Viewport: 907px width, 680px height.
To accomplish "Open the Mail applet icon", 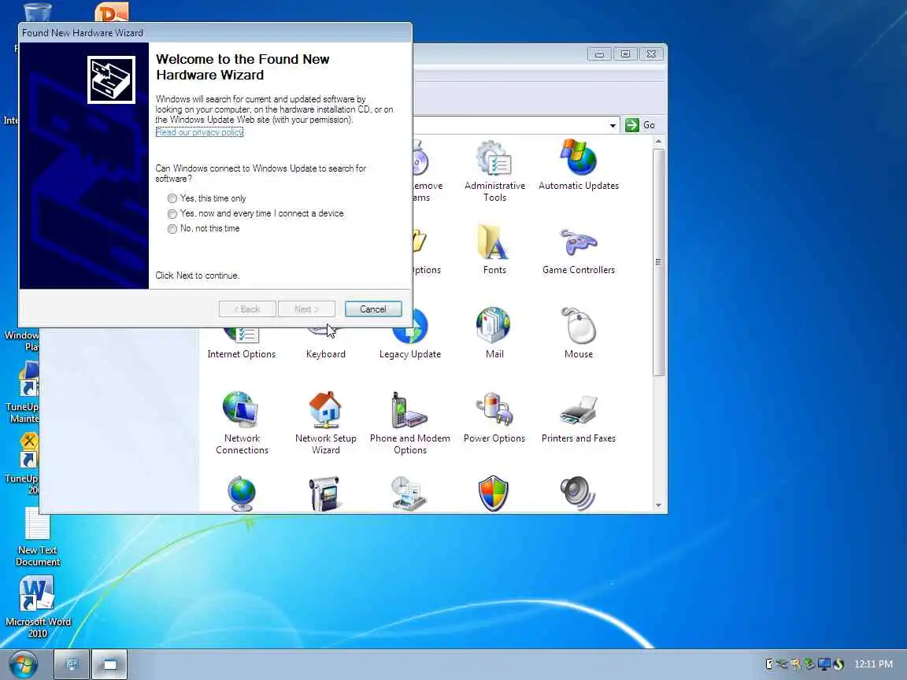I will click(494, 333).
